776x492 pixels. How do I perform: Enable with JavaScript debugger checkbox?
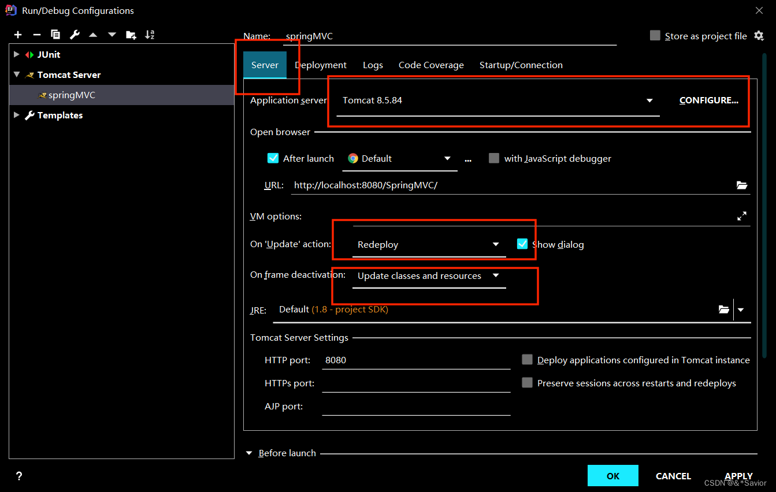click(x=493, y=158)
